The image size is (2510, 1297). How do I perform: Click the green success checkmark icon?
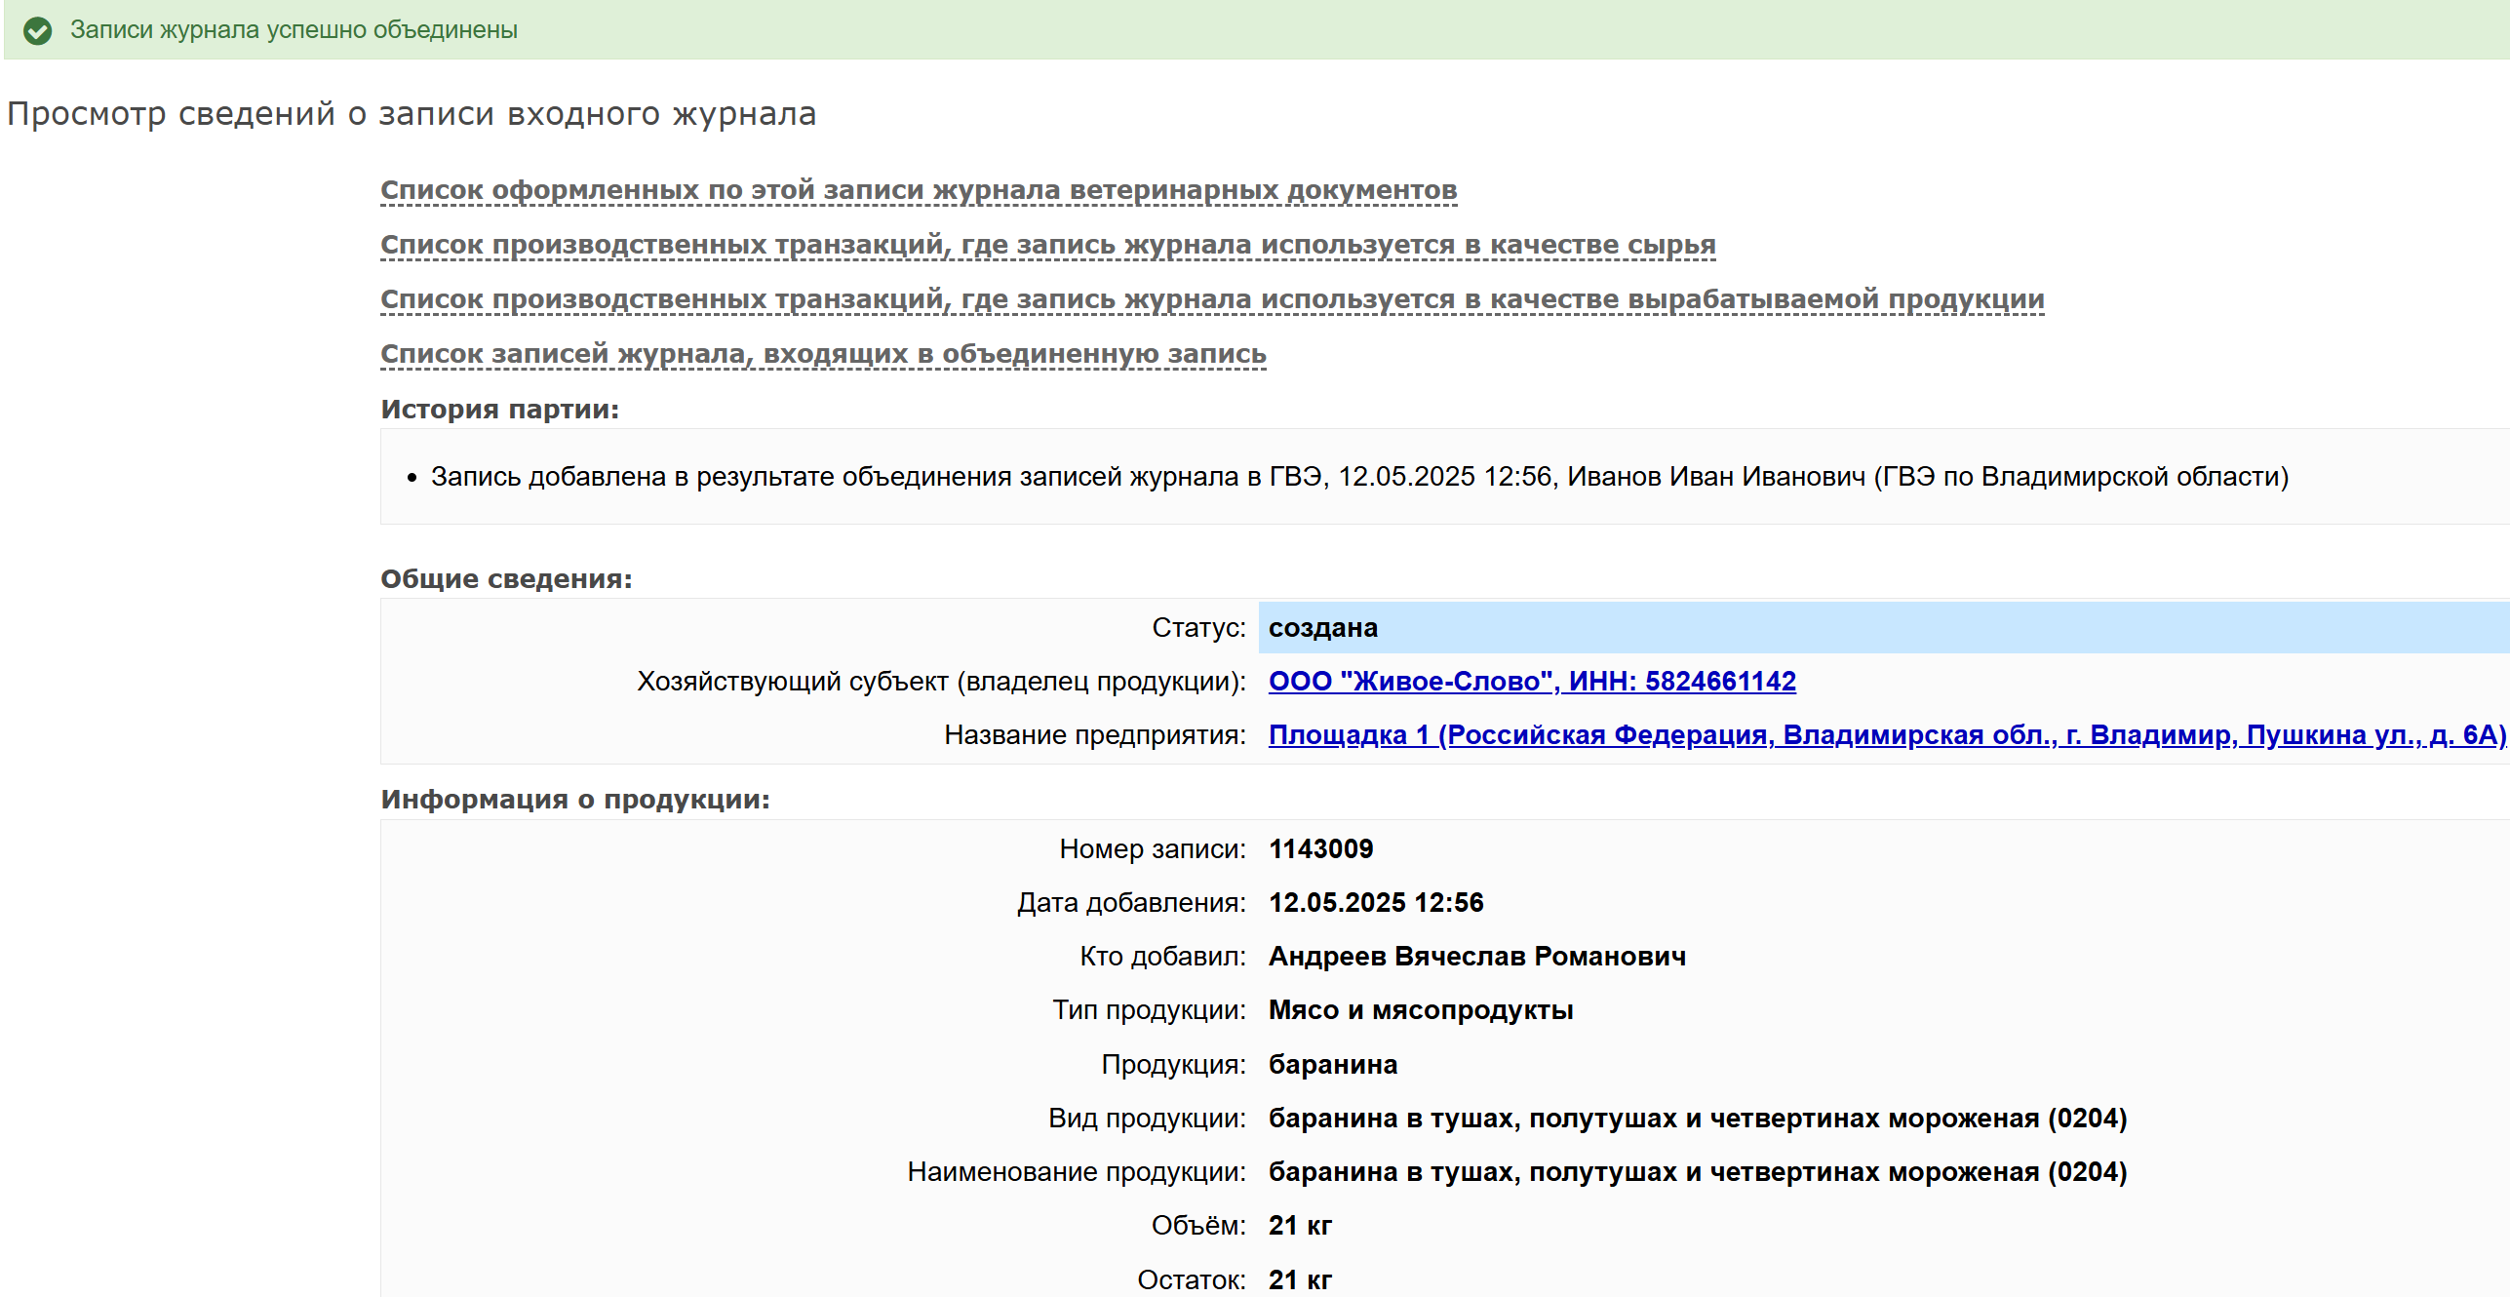tap(37, 31)
